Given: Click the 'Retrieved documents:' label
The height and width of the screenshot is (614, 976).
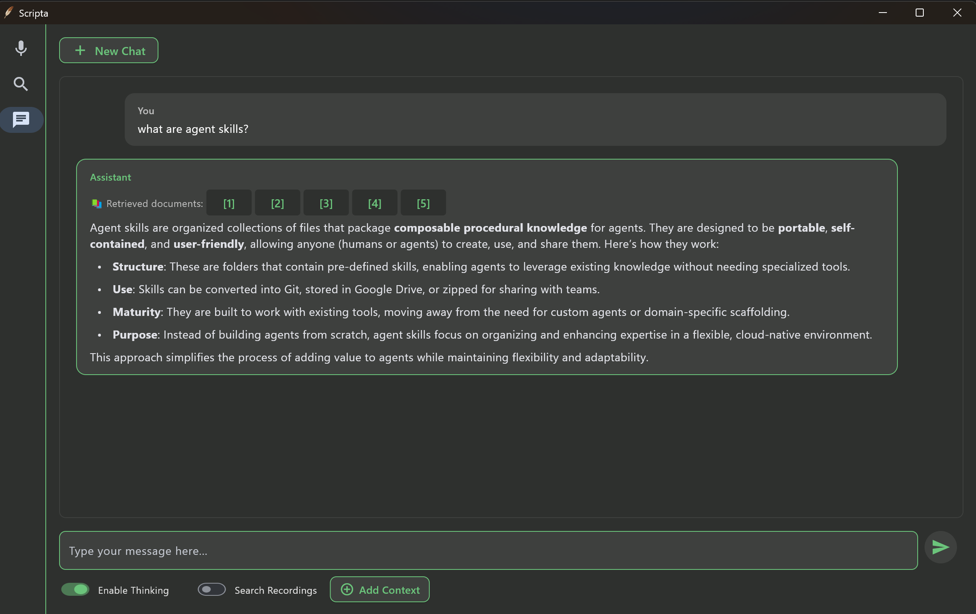Looking at the screenshot, I should 155,203.
